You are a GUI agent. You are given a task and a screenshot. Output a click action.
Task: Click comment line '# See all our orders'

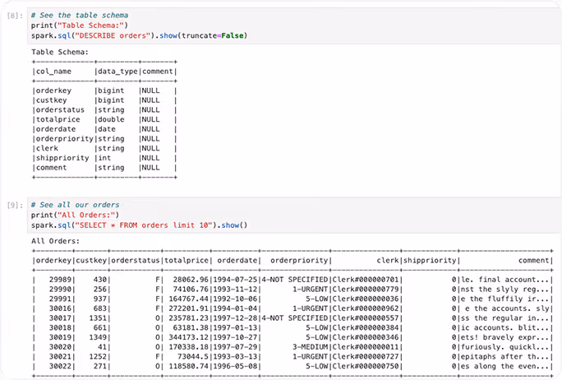pyautogui.click(x=75, y=205)
